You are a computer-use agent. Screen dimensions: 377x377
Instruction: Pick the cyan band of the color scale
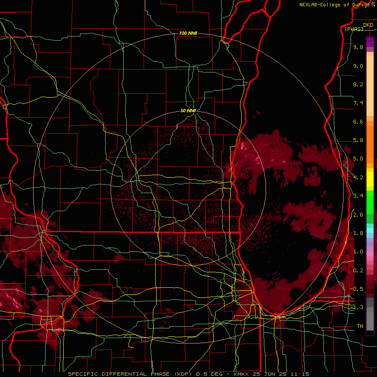pos(370,230)
